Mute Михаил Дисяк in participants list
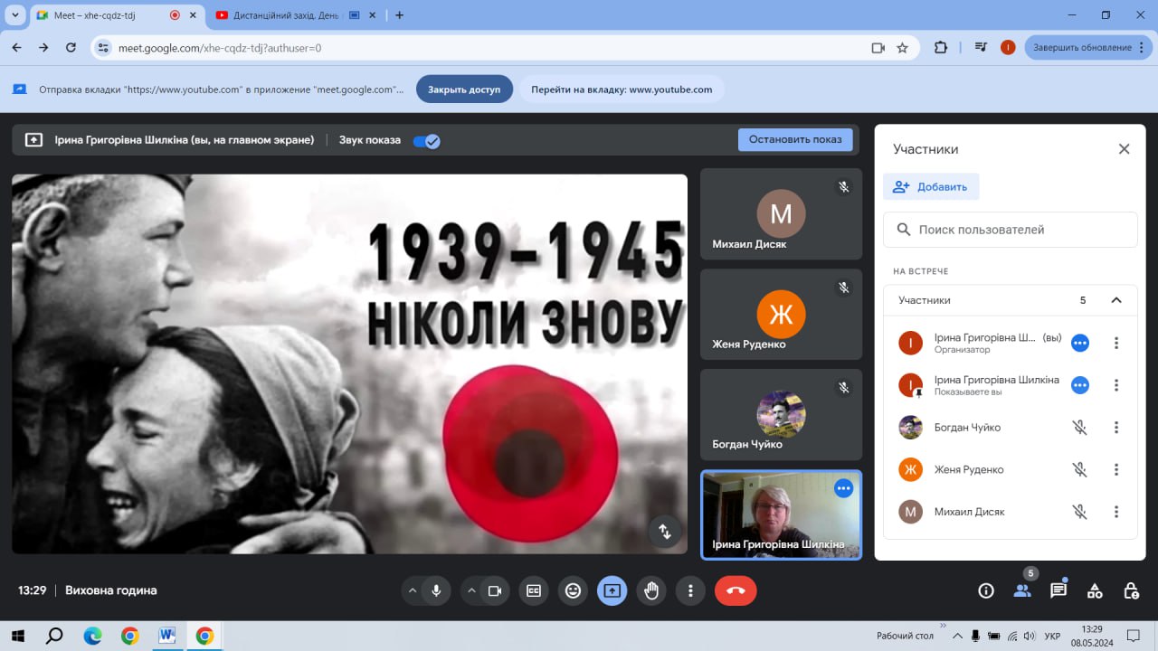The image size is (1158, 651). [1079, 512]
